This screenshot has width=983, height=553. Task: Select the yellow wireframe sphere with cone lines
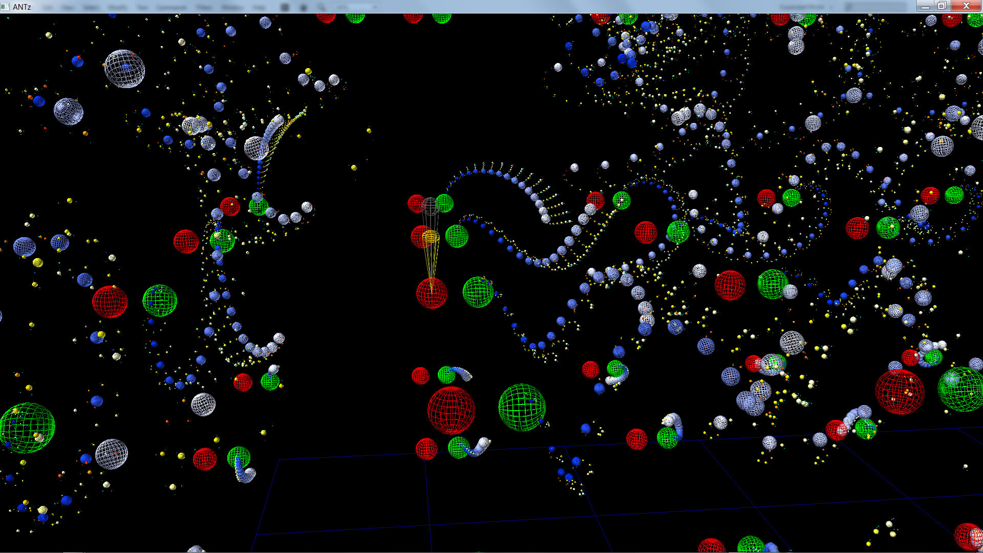point(431,237)
